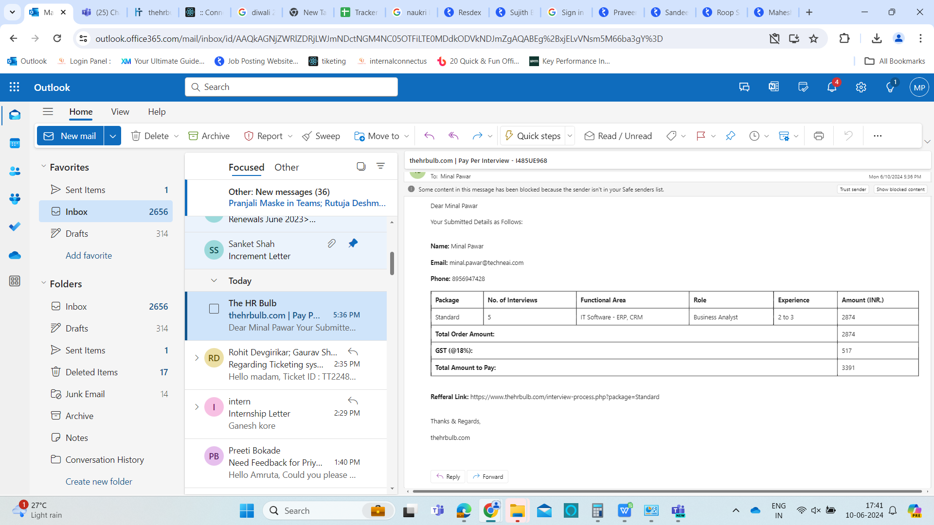Select the Home ribbon tab
Image resolution: width=934 pixels, height=525 pixels.
pos(81,112)
